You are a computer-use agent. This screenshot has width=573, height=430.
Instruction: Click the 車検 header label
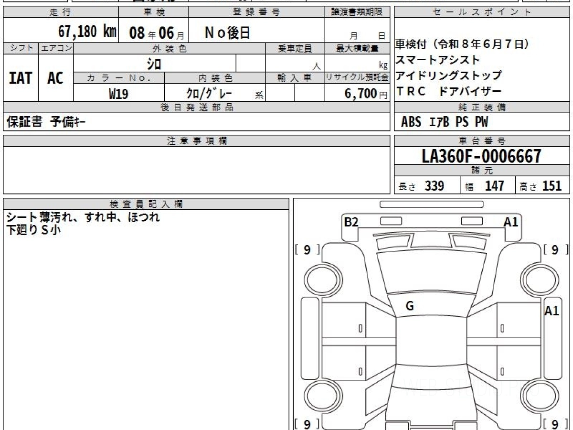153,12
